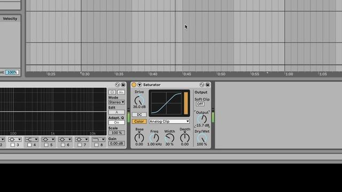Click the EQ Gain 0.00 dB field
The width and height of the screenshot is (342, 192).
[116, 143]
